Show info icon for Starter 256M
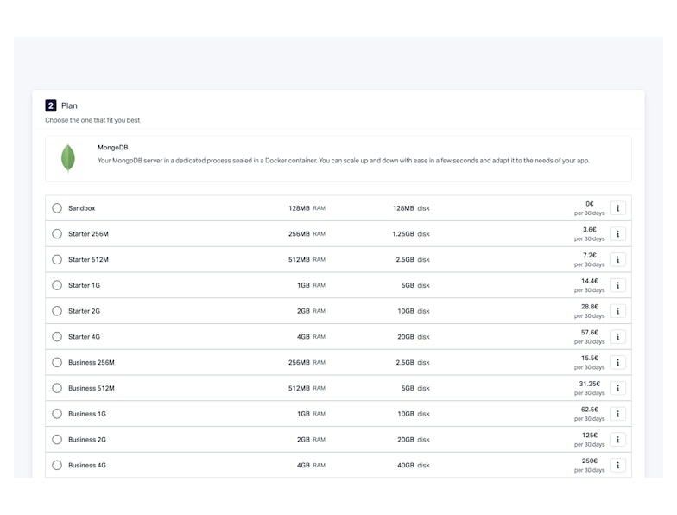The height and width of the screenshot is (515, 677). coord(617,234)
